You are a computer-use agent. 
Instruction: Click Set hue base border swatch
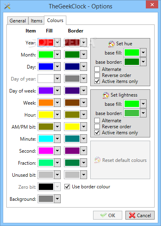[132, 62]
